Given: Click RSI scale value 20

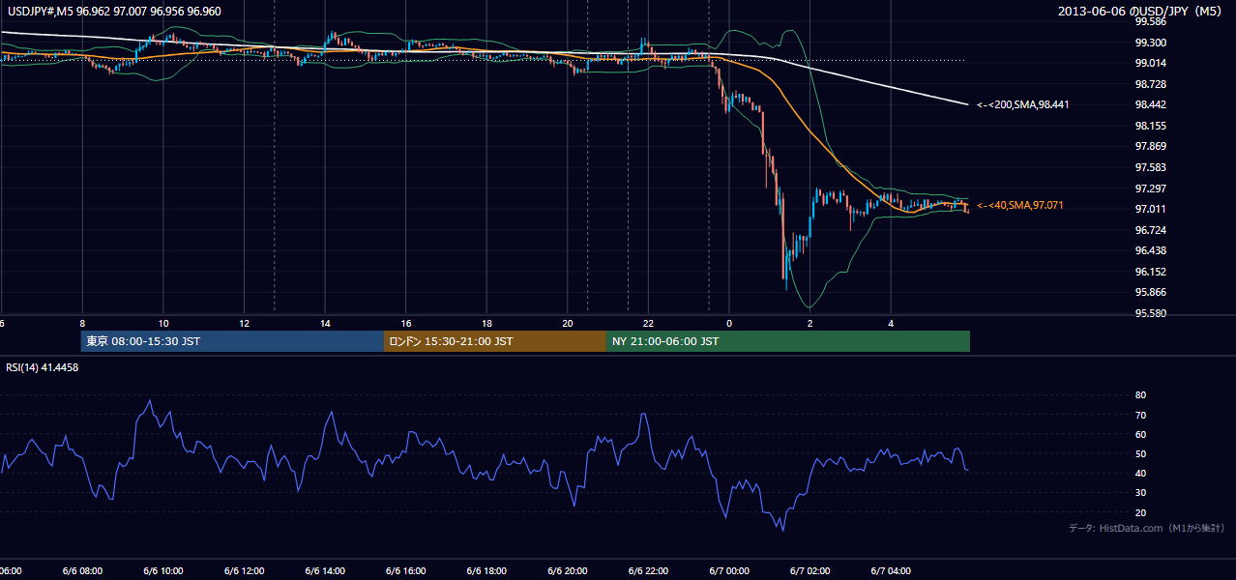Looking at the screenshot, I should click(x=1140, y=512).
